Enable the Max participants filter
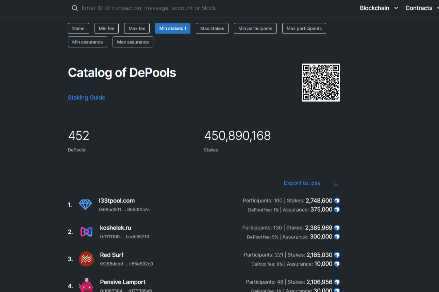 (x=304, y=28)
